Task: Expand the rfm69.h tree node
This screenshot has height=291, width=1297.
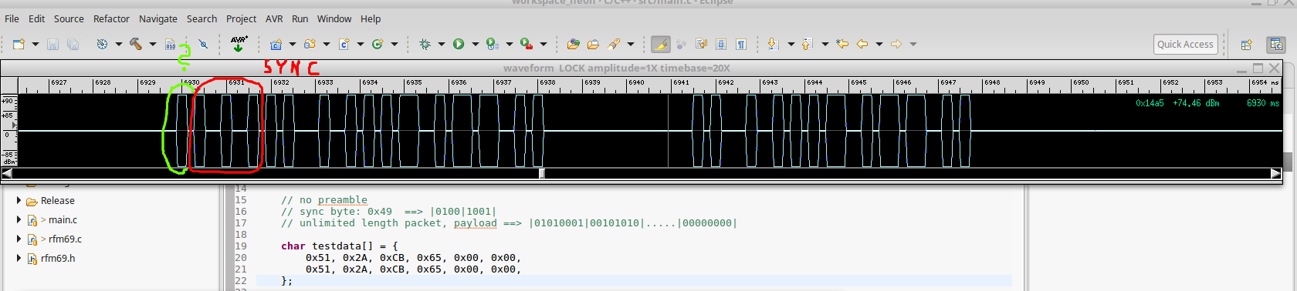Action: (19, 258)
